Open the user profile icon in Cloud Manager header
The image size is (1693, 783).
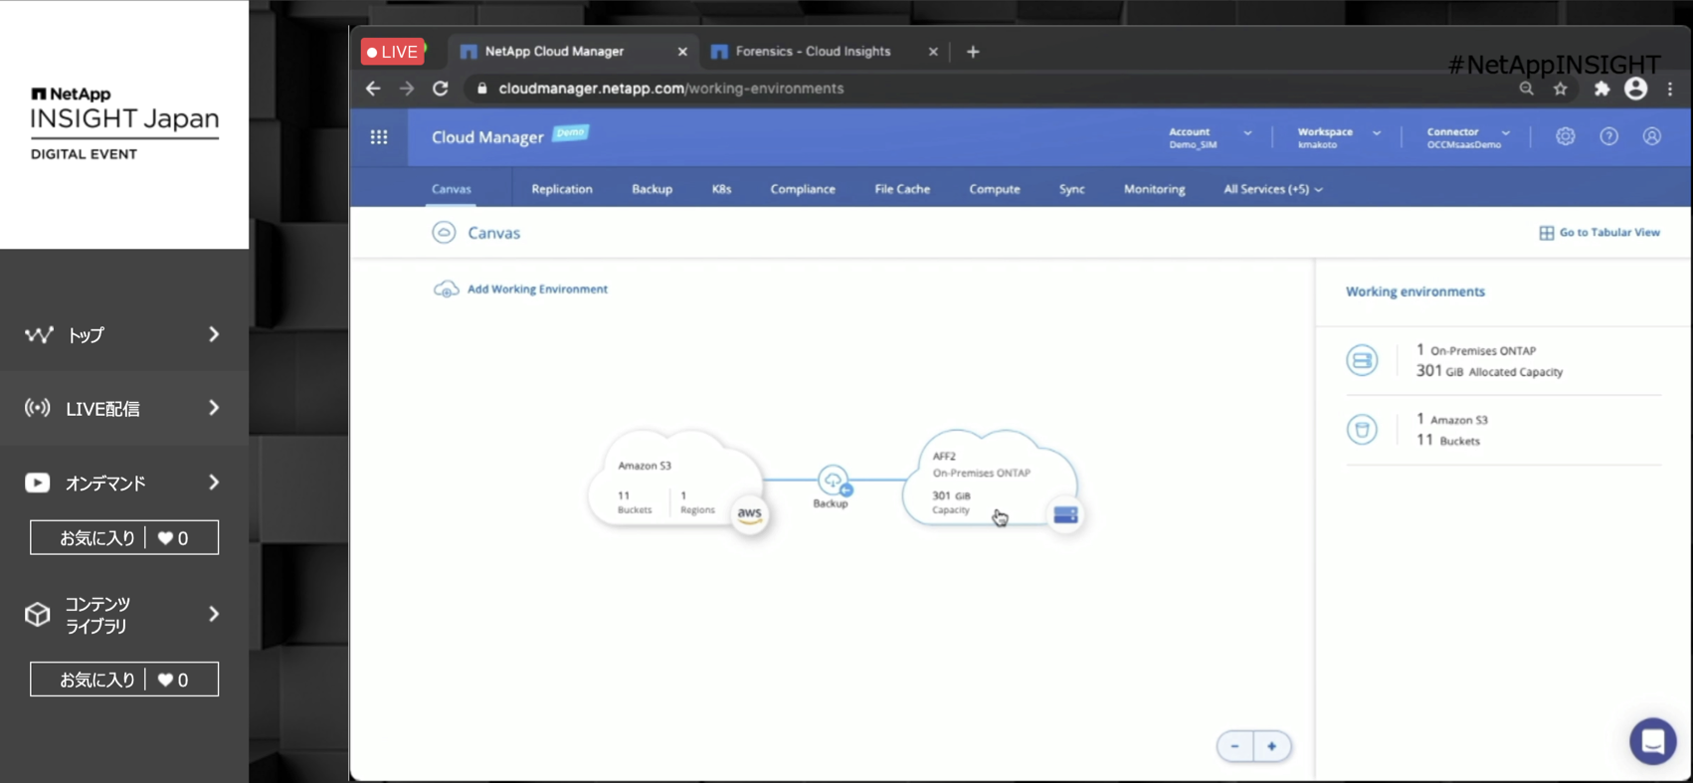[x=1652, y=136]
